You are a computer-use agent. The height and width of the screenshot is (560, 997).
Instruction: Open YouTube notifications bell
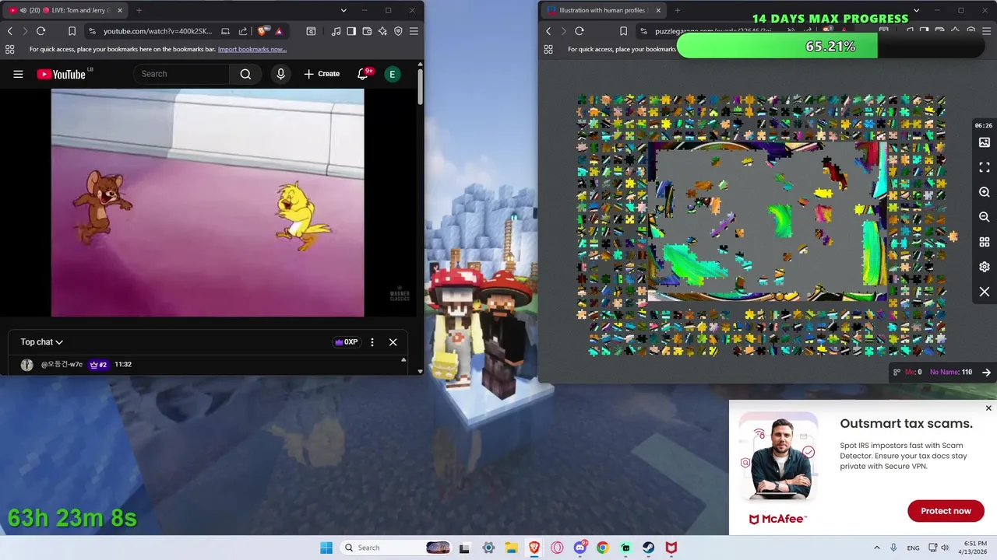tap(362, 74)
